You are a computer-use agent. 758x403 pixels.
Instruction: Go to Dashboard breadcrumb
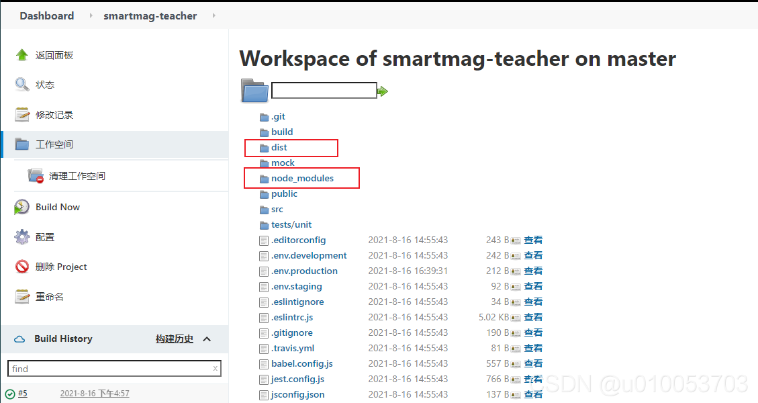47,15
